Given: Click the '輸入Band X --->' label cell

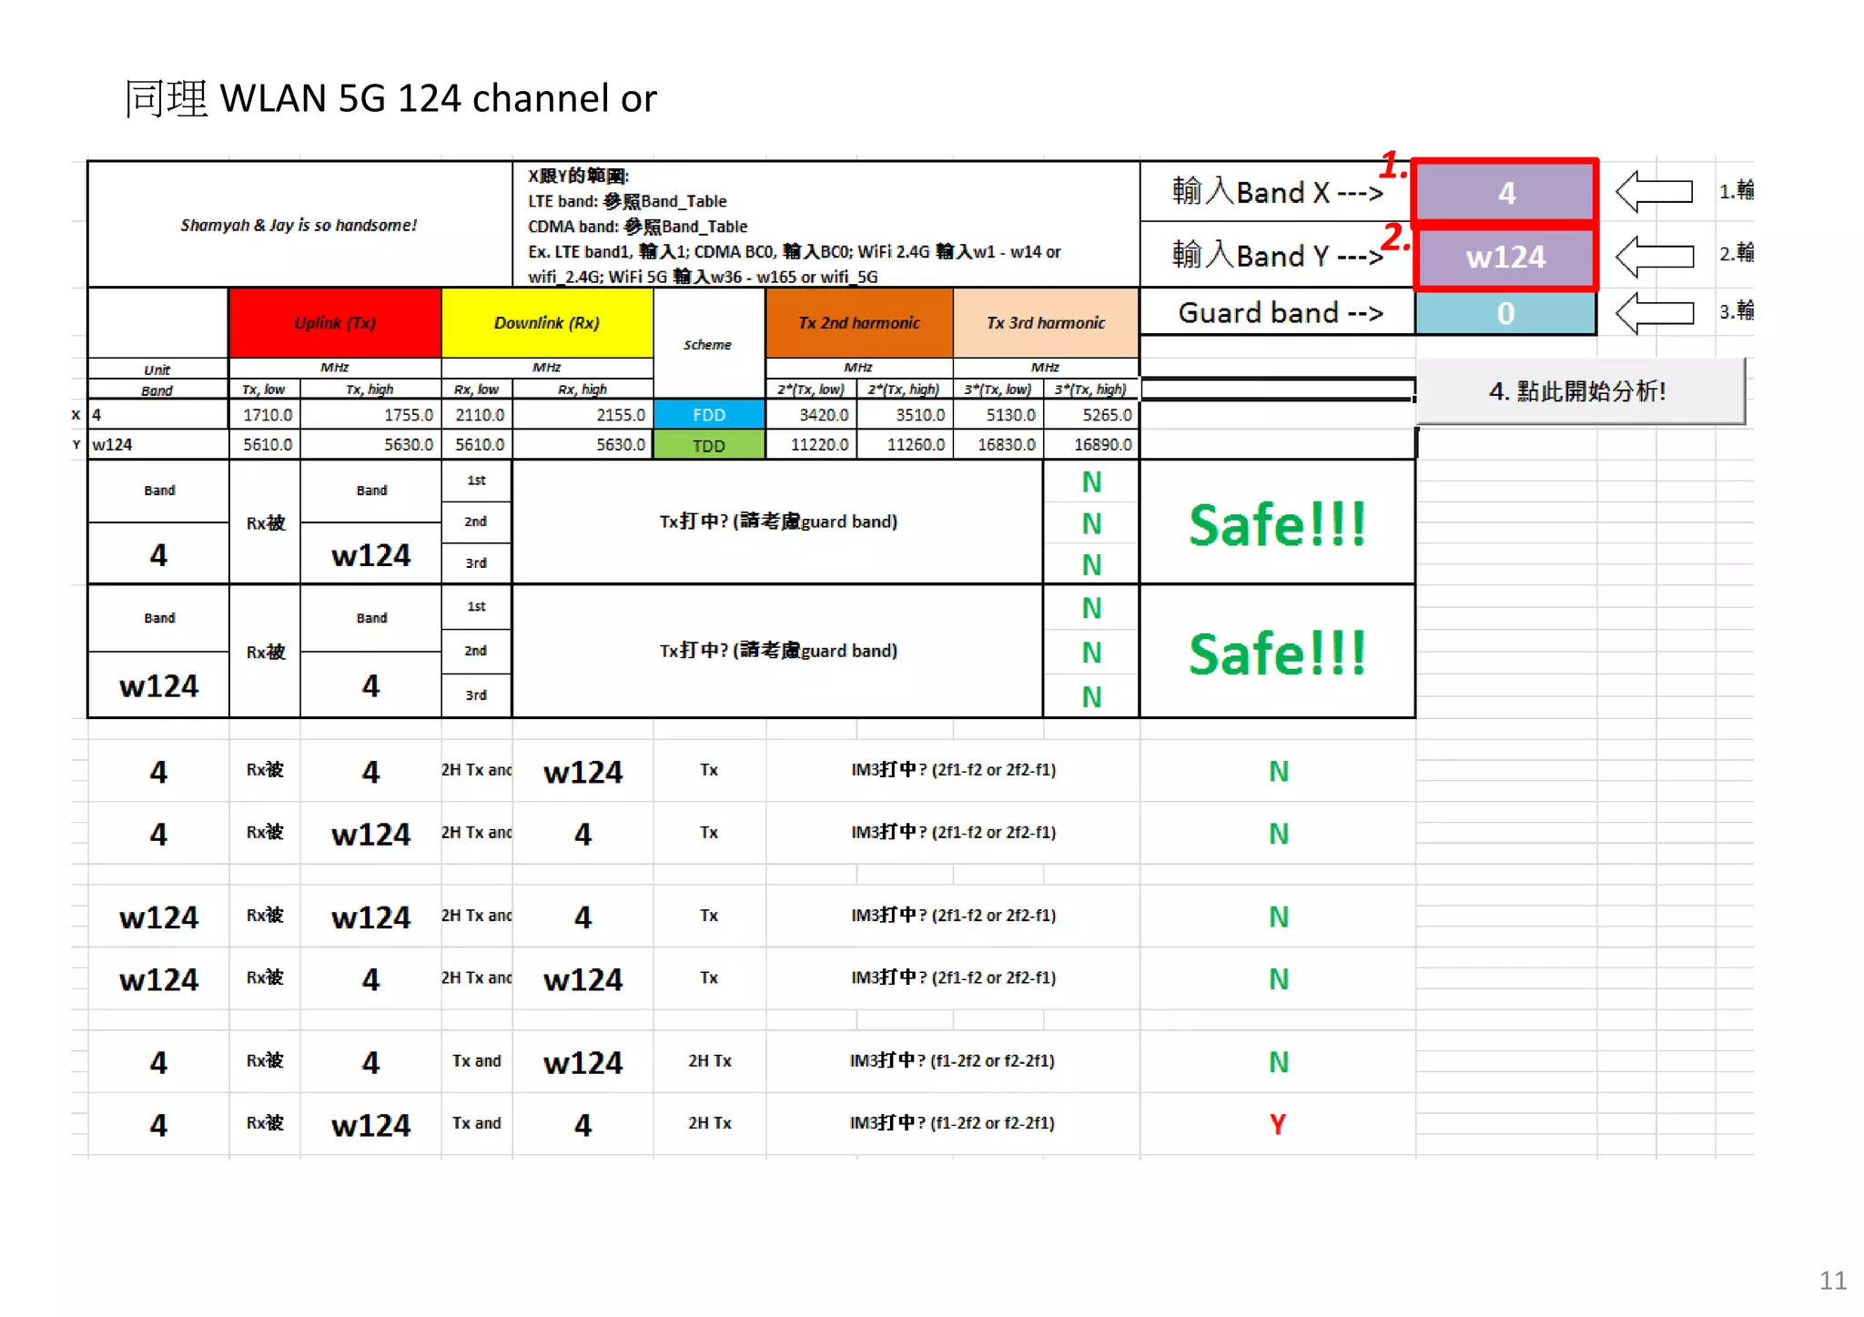Looking at the screenshot, I should coord(1277,192).
